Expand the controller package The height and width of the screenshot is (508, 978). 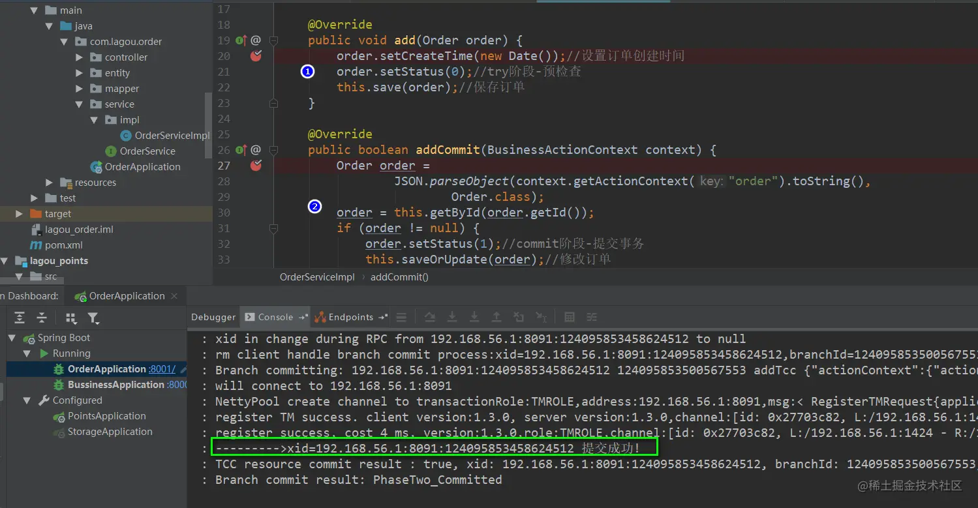coord(79,57)
